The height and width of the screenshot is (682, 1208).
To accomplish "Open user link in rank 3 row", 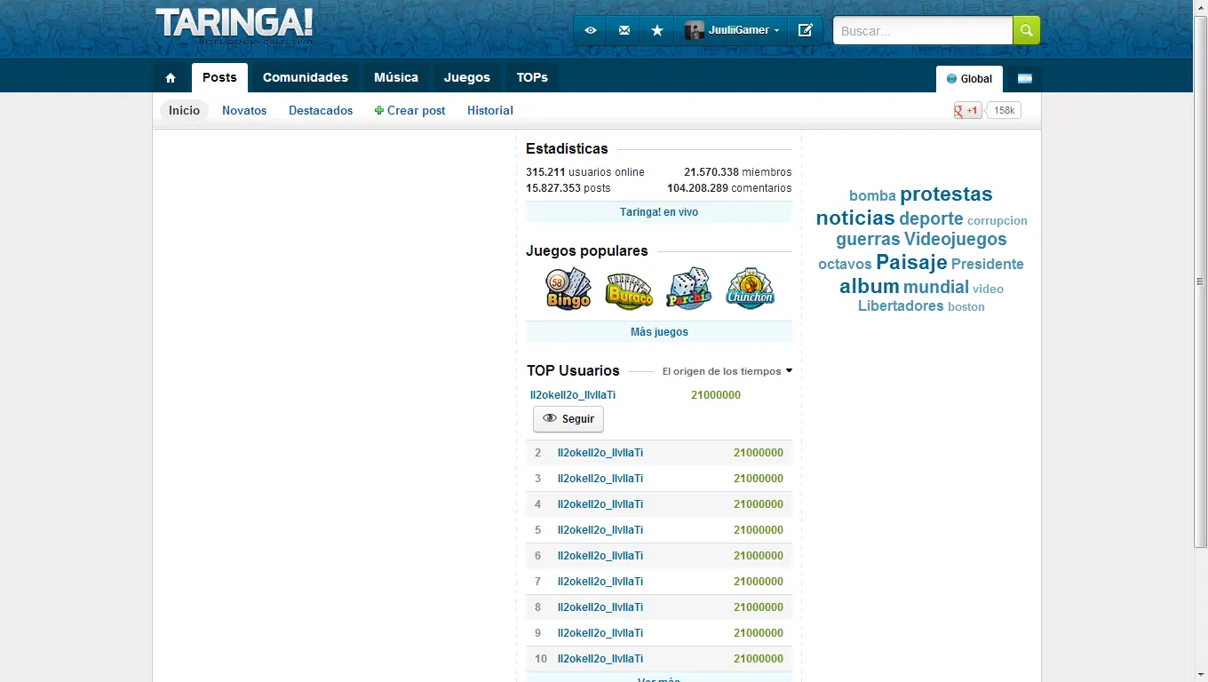I will click(x=600, y=479).
